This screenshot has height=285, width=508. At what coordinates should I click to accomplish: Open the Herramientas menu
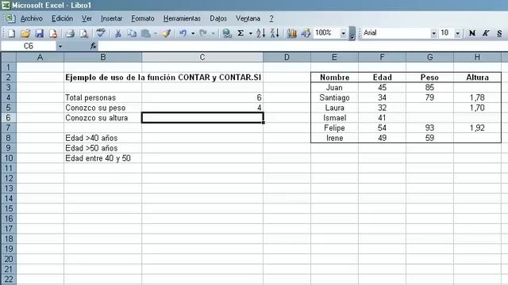pos(182,19)
